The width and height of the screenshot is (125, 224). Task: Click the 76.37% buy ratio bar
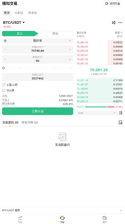tap(96, 107)
